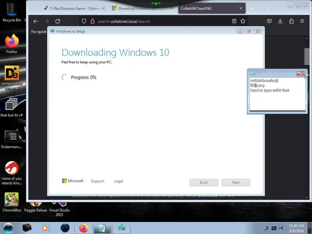Open the Firefox hamburger menu
The width and height of the screenshot is (312, 234).
302,21
